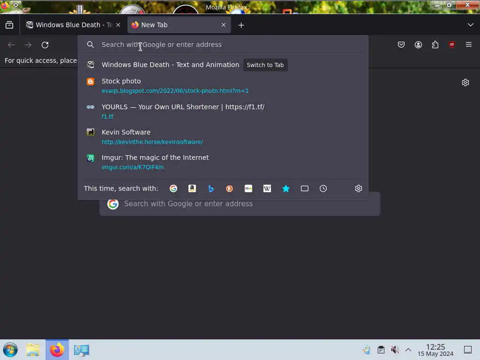Close the Windows Blue Death tab
The height and width of the screenshot is (360, 480).
pyautogui.click(x=118, y=25)
